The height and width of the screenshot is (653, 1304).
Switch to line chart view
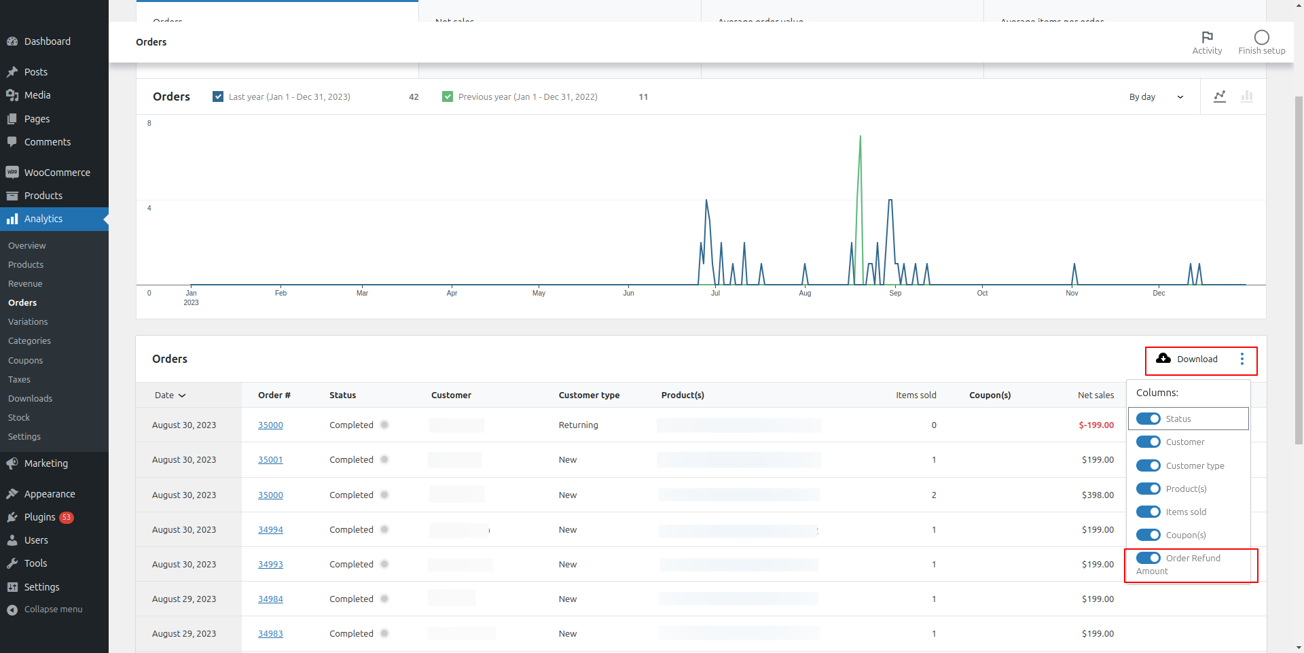coord(1220,96)
